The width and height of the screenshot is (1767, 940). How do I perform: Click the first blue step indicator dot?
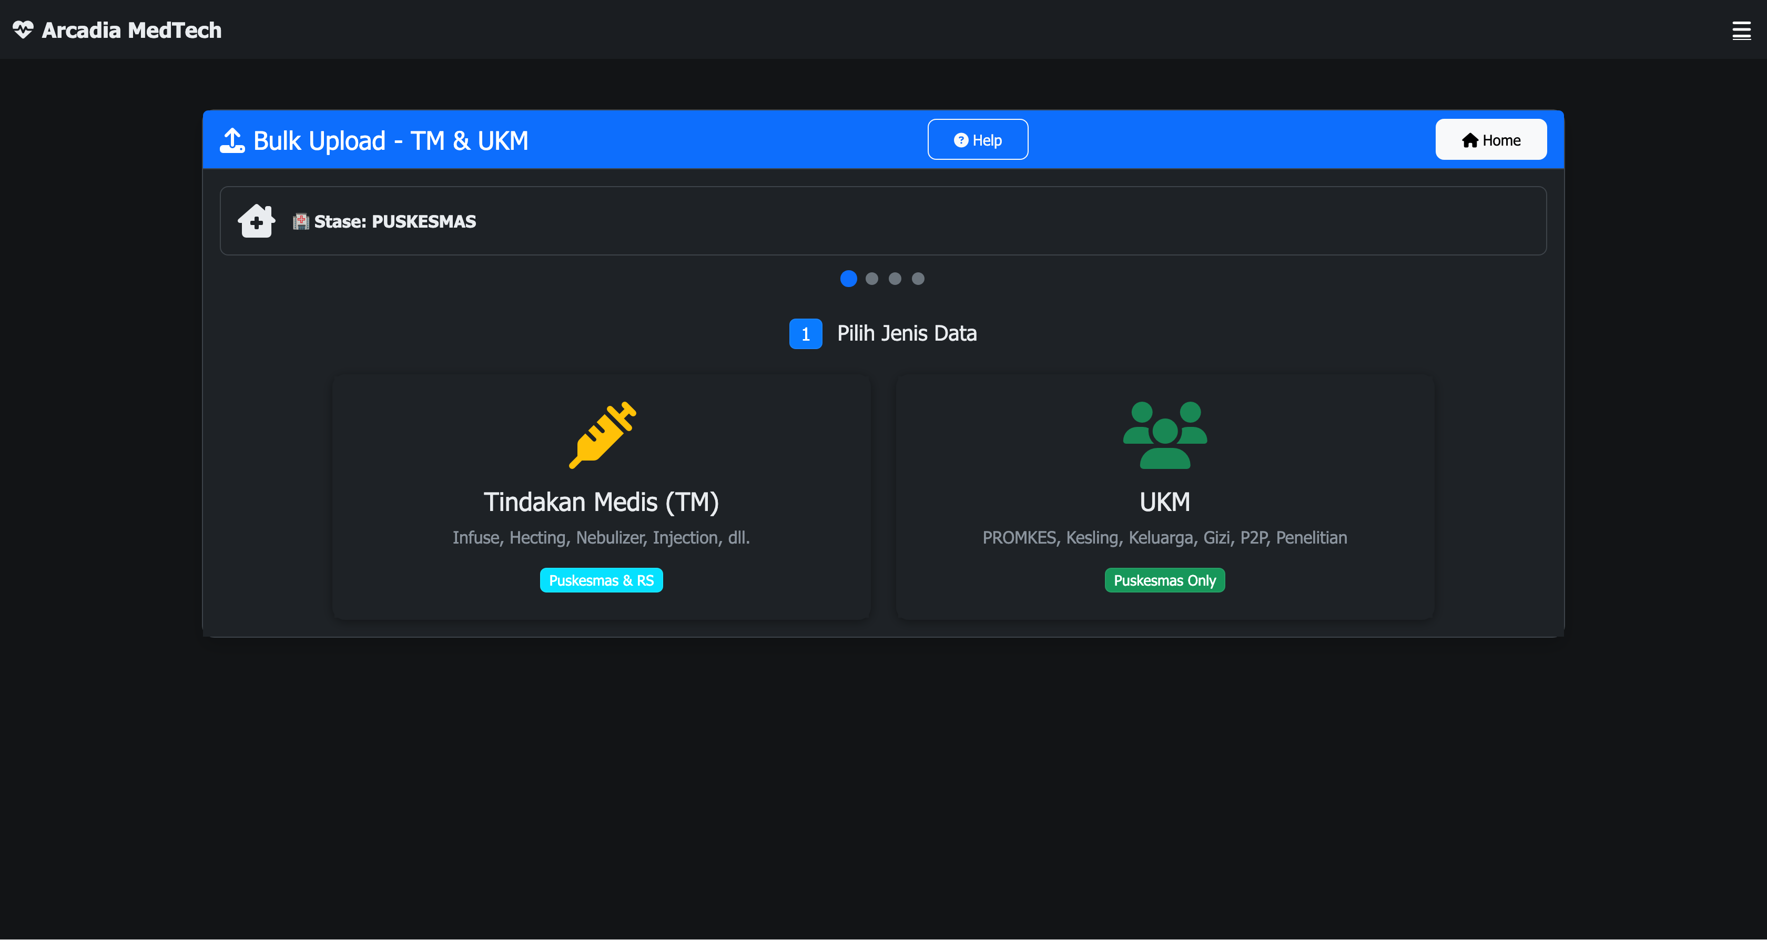(x=848, y=278)
